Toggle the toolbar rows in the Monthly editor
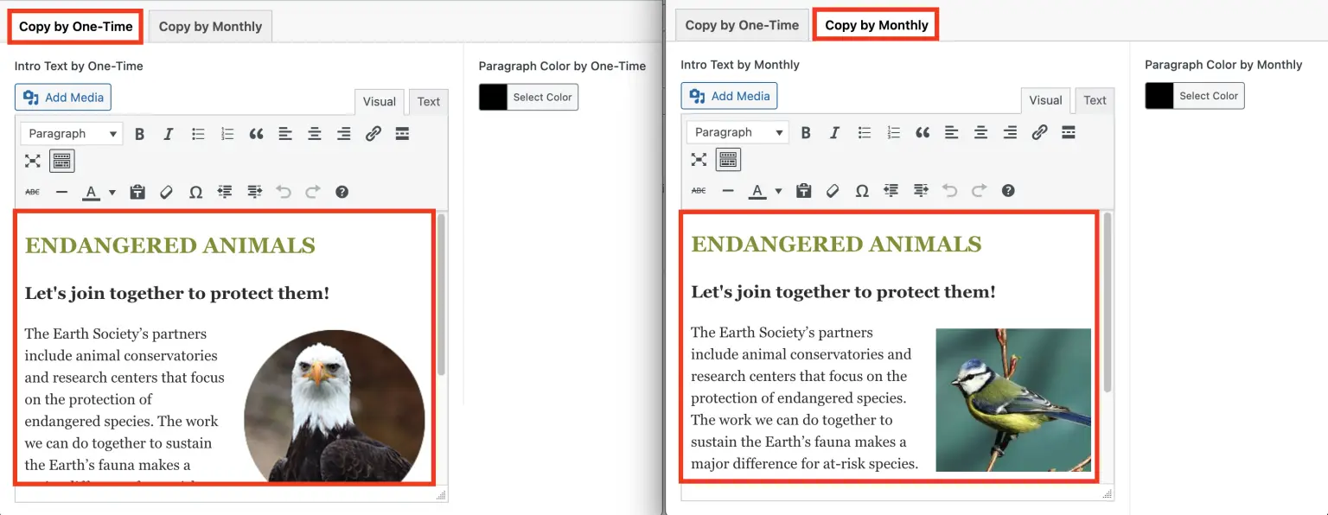 728,160
